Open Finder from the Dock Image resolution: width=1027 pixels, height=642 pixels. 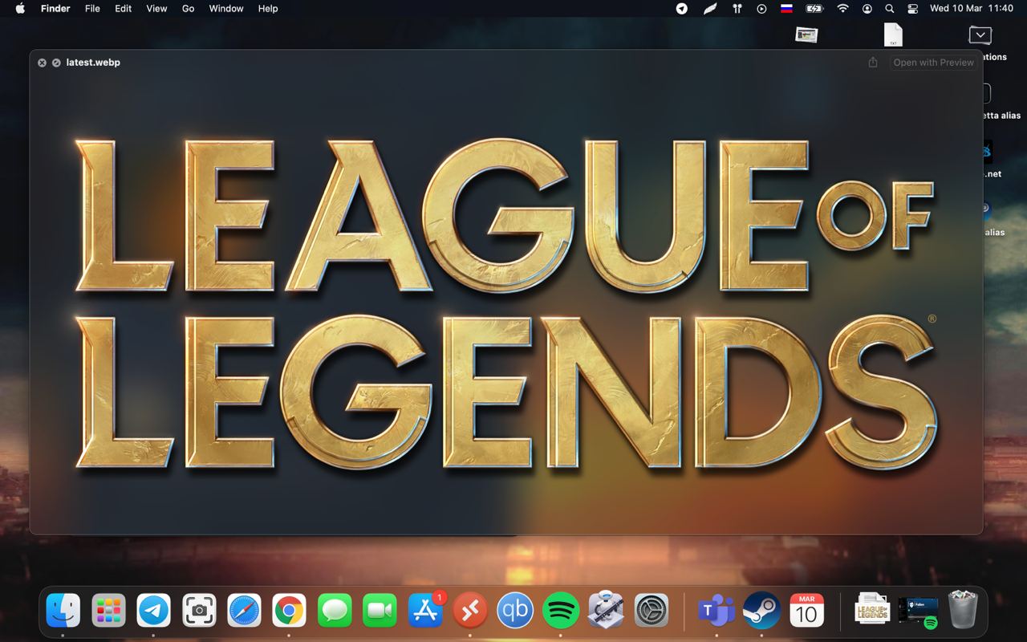click(x=63, y=611)
